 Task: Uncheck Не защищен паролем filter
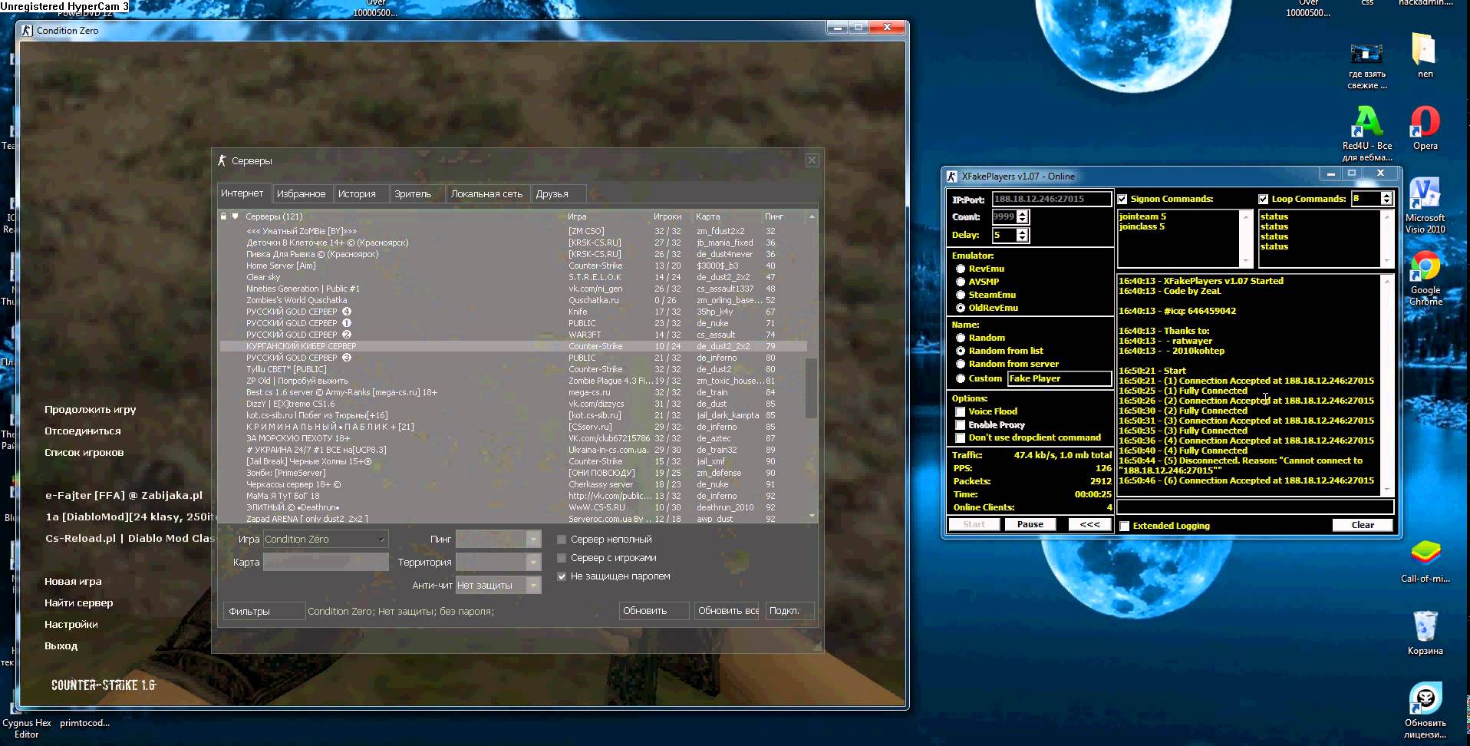(x=562, y=576)
